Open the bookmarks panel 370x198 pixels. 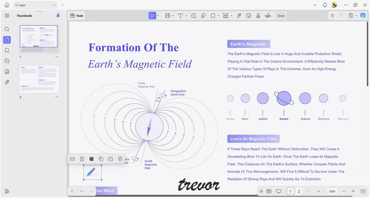coord(7,50)
